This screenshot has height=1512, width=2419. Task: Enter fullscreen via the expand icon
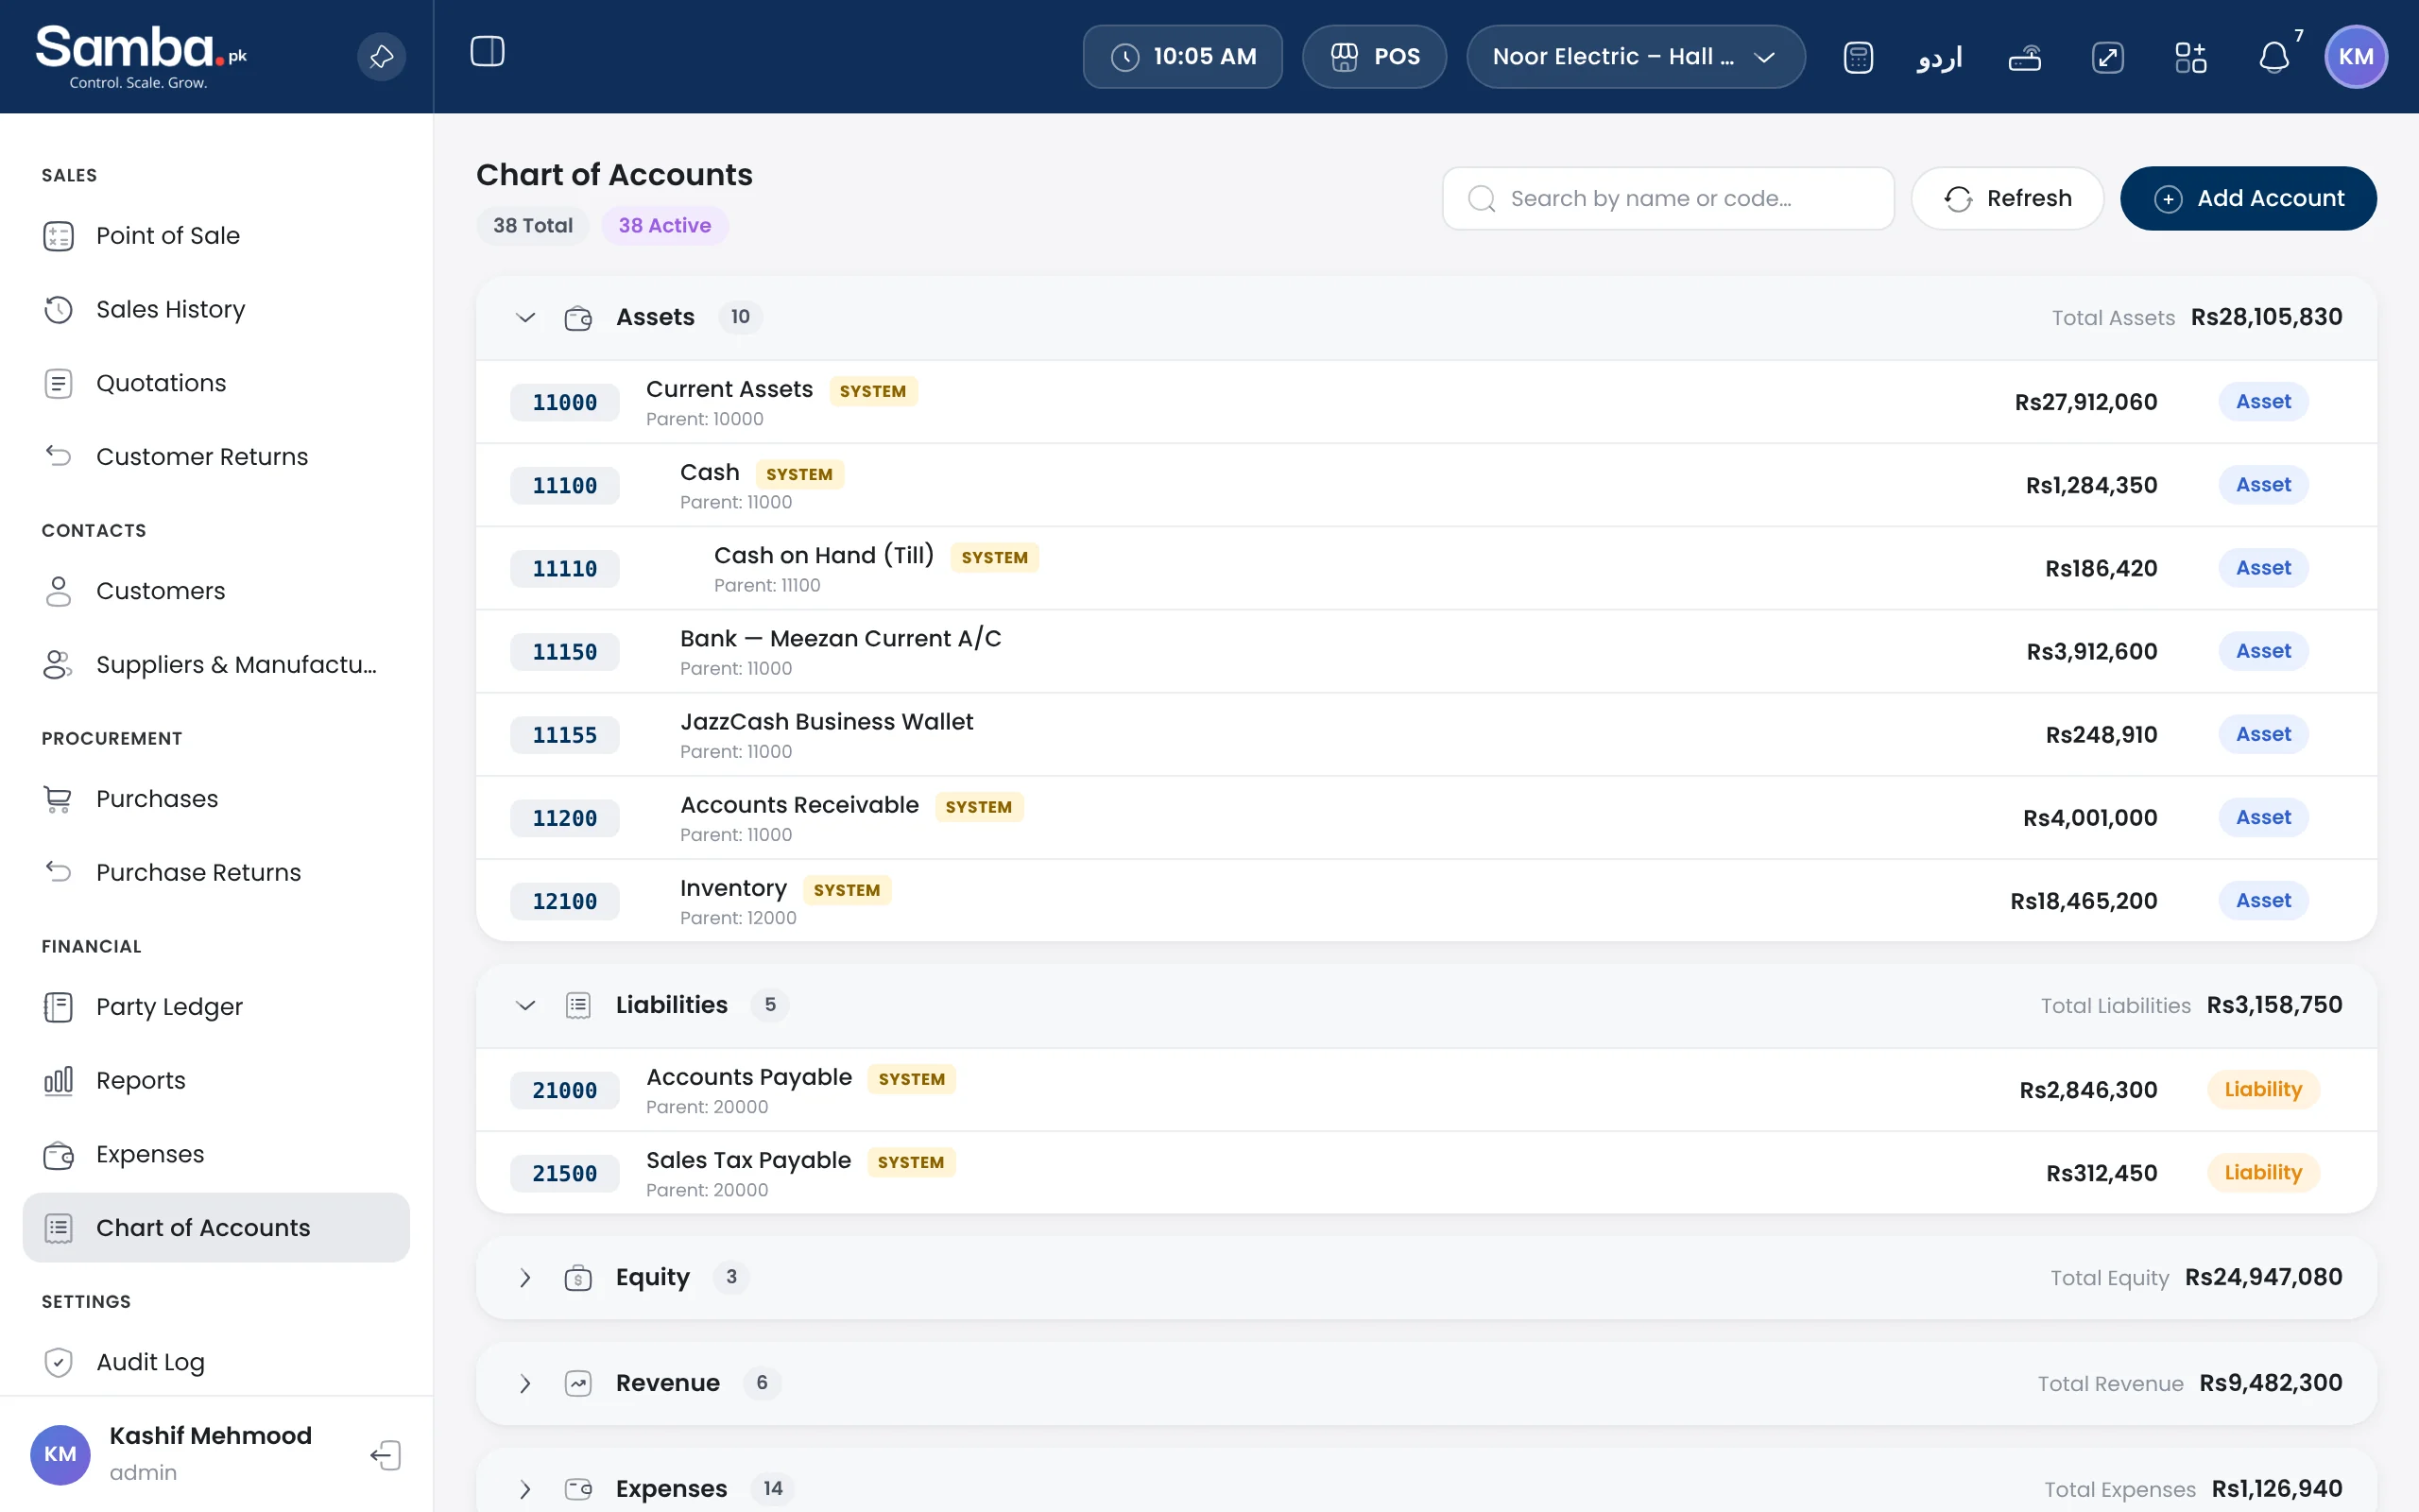click(2107, 57)
